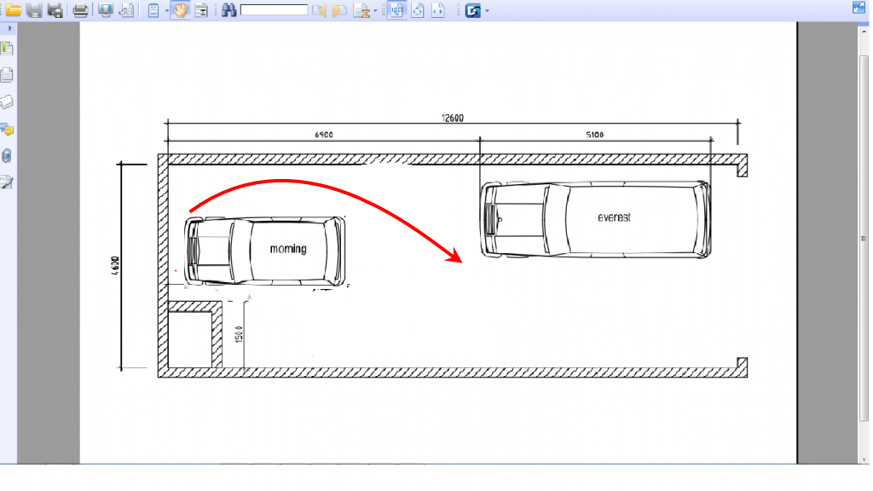Click the 6900 dimension label
873x491 pixels.
[324, 135]
